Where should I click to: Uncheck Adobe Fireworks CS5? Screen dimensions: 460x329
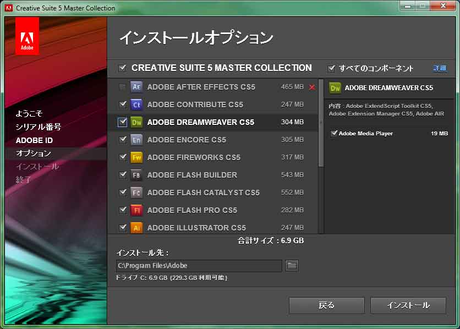tap(123, 157)
